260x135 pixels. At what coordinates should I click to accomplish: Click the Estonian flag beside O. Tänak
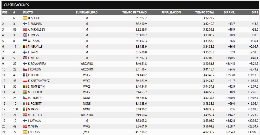(x=25, y=41)
